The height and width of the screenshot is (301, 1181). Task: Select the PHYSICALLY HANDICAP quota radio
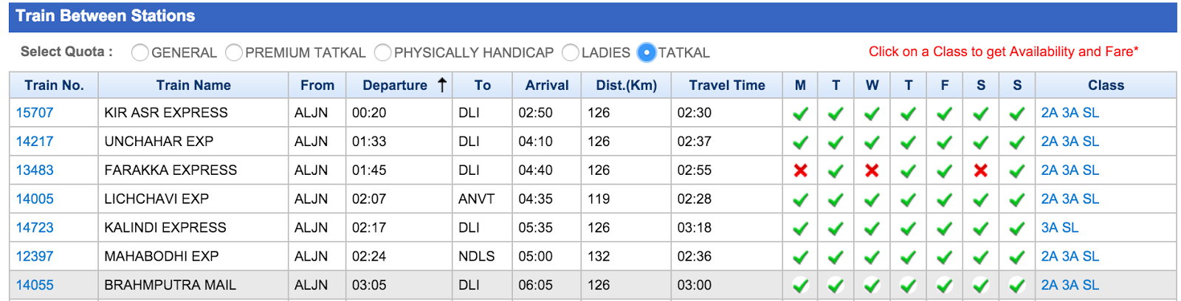coord(383,52)
